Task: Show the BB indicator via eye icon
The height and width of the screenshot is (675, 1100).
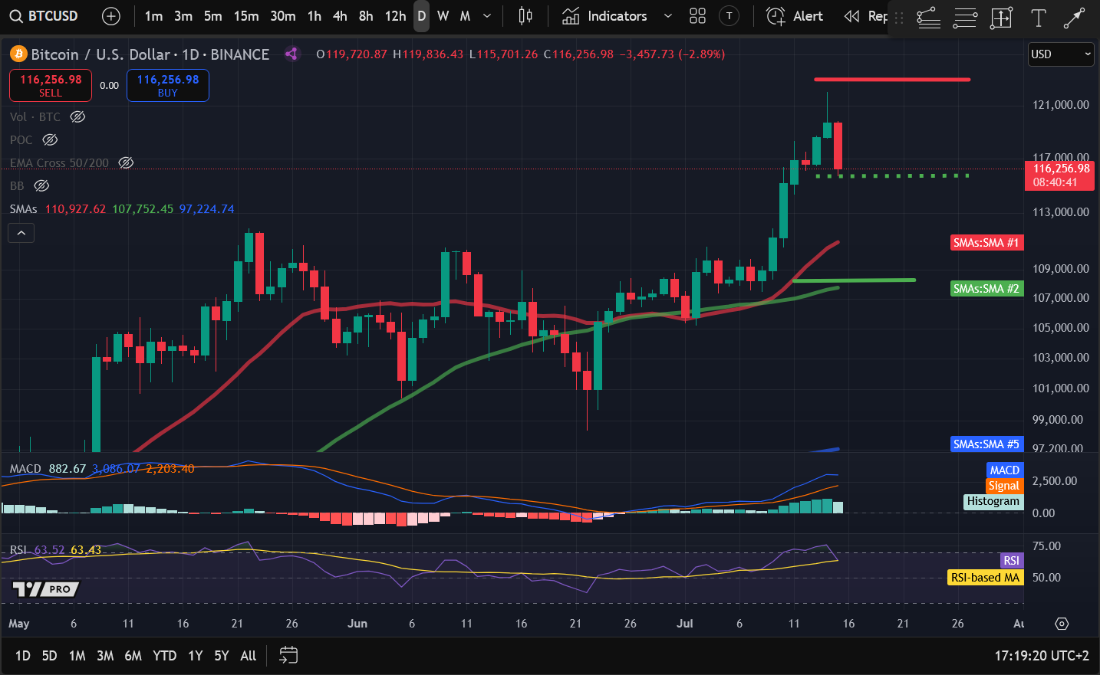Action: 41,185
